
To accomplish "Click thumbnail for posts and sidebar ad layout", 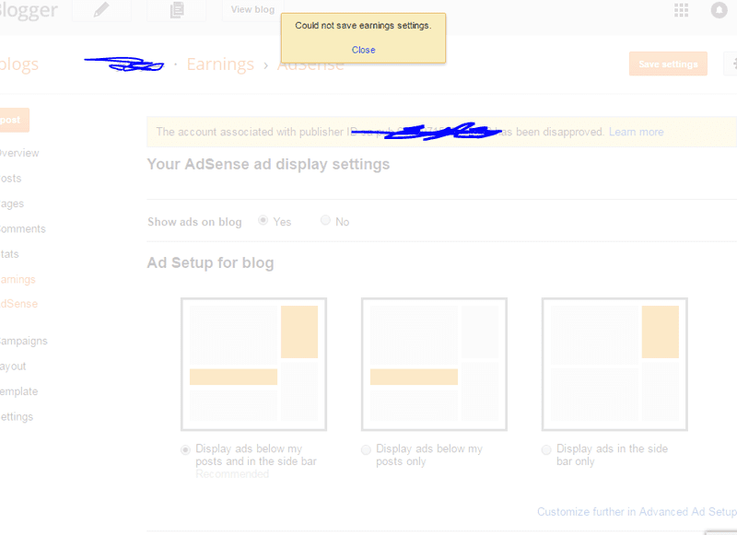I will coord(254,364).
